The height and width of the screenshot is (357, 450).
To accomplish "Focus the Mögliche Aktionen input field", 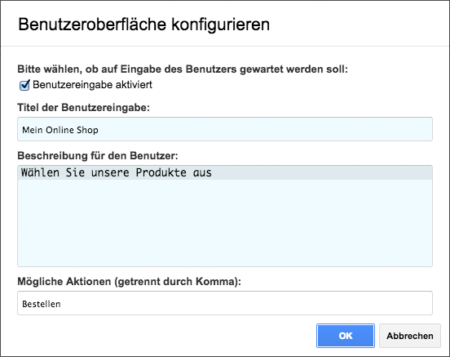I will (225, 303).
